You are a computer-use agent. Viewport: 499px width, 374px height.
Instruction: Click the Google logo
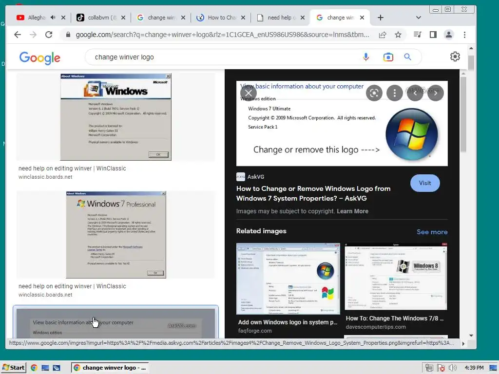pos(40,58)
